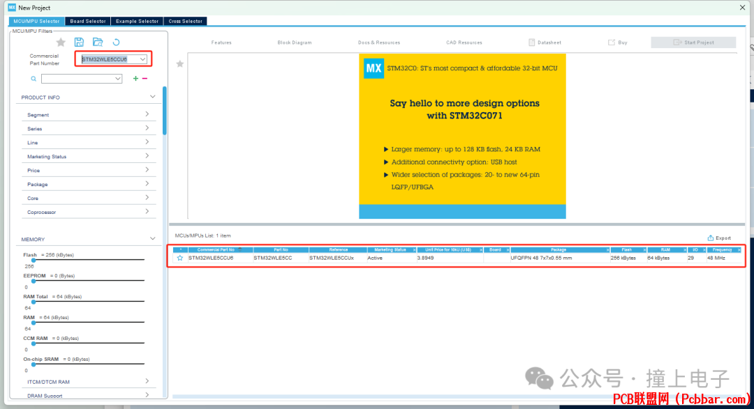Click the MX logo in banner
The image size is (754, 409).
[374, 68]
